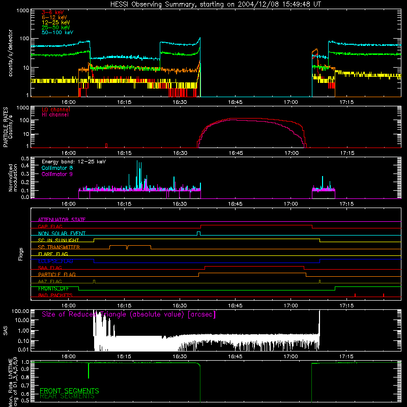Click the NON_SOLAR_EVENT cyan pulse
The width and height of the screenshot is (407, 407).
pyautogui.click(x=198, y=234)
